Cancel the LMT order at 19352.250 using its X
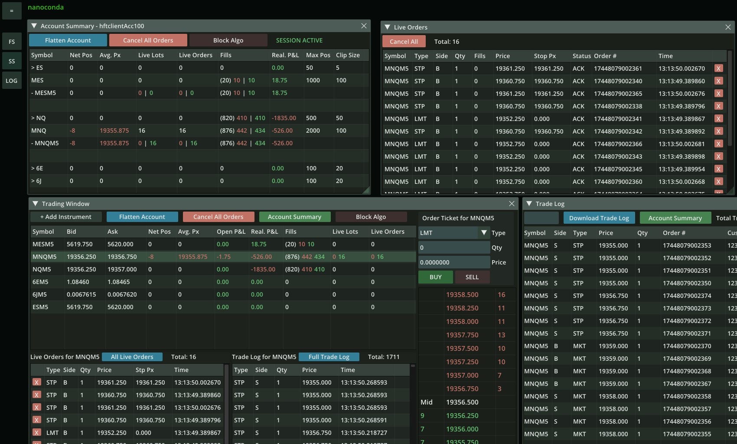This screenshot has height=444, width=737. (36, 432)
